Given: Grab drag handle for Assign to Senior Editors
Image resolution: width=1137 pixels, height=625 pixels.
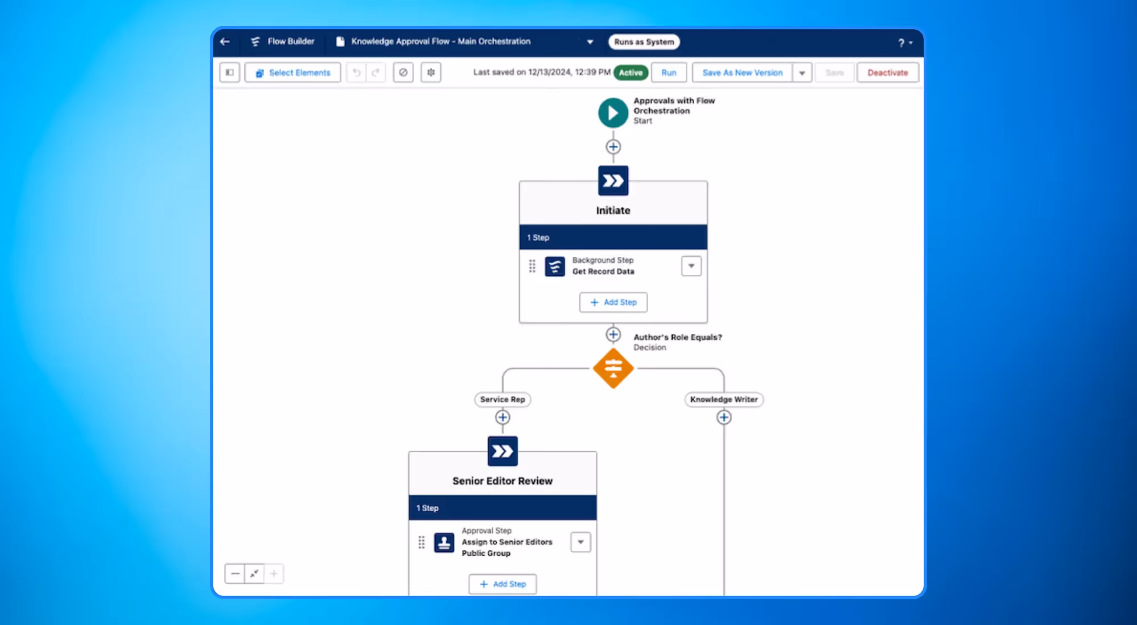Looking at the screenshot, I should coord(421,543).
